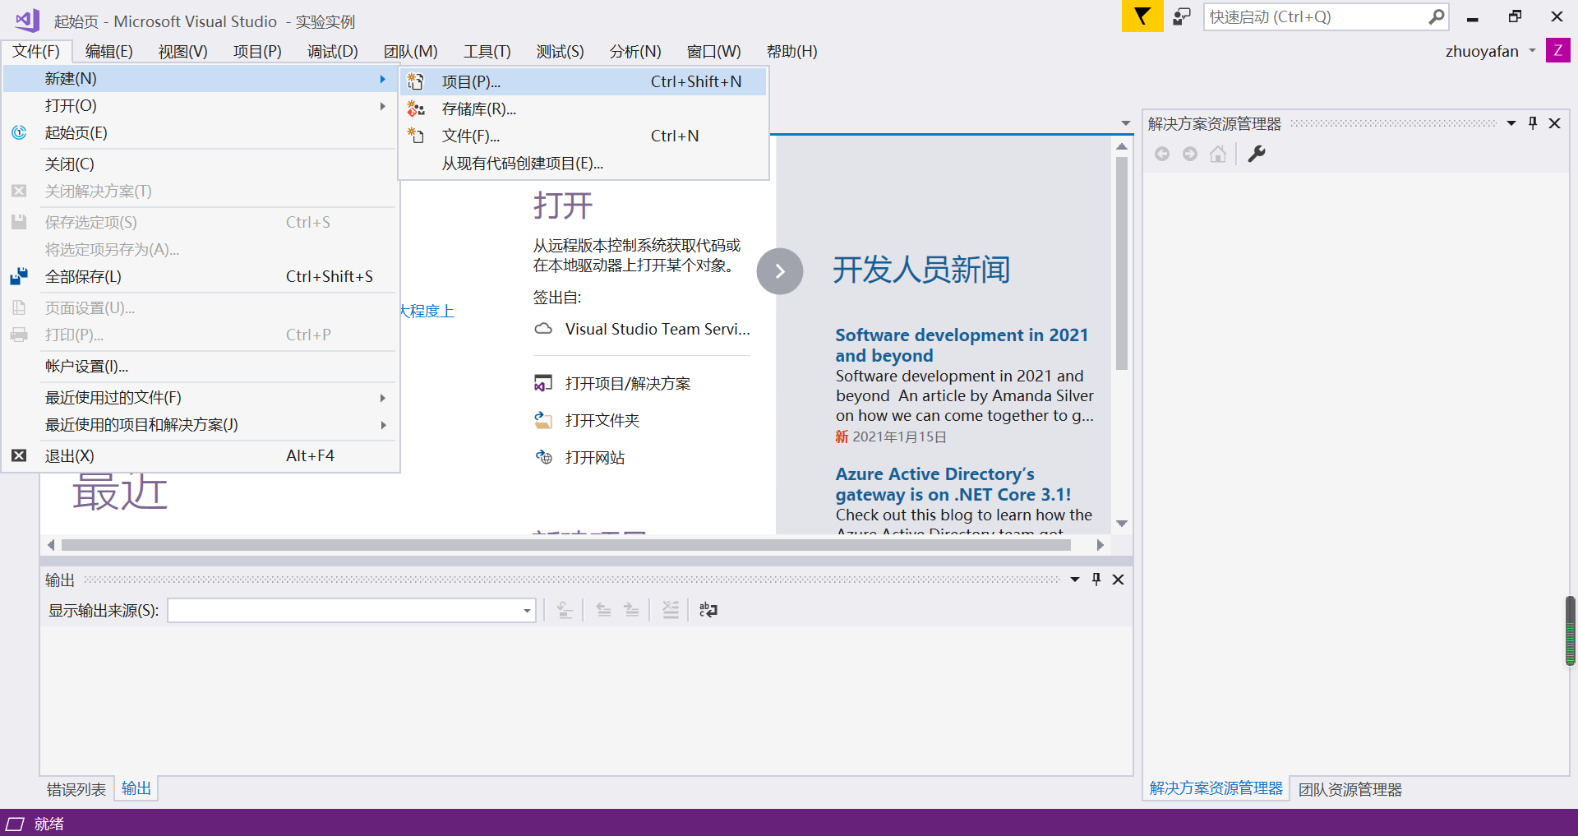Viewport: 1578px width, 836px height.
Task: Open the yellow notifications flag icon
Action: point(1142,16)
